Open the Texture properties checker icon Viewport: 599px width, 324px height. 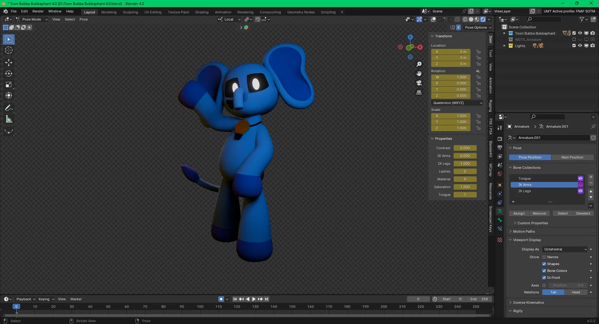click(500, 240)
